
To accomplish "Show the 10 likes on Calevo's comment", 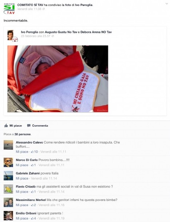I will (35, 152).
